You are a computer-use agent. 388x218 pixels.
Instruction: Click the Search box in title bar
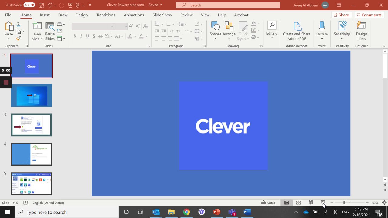(228, 5)
